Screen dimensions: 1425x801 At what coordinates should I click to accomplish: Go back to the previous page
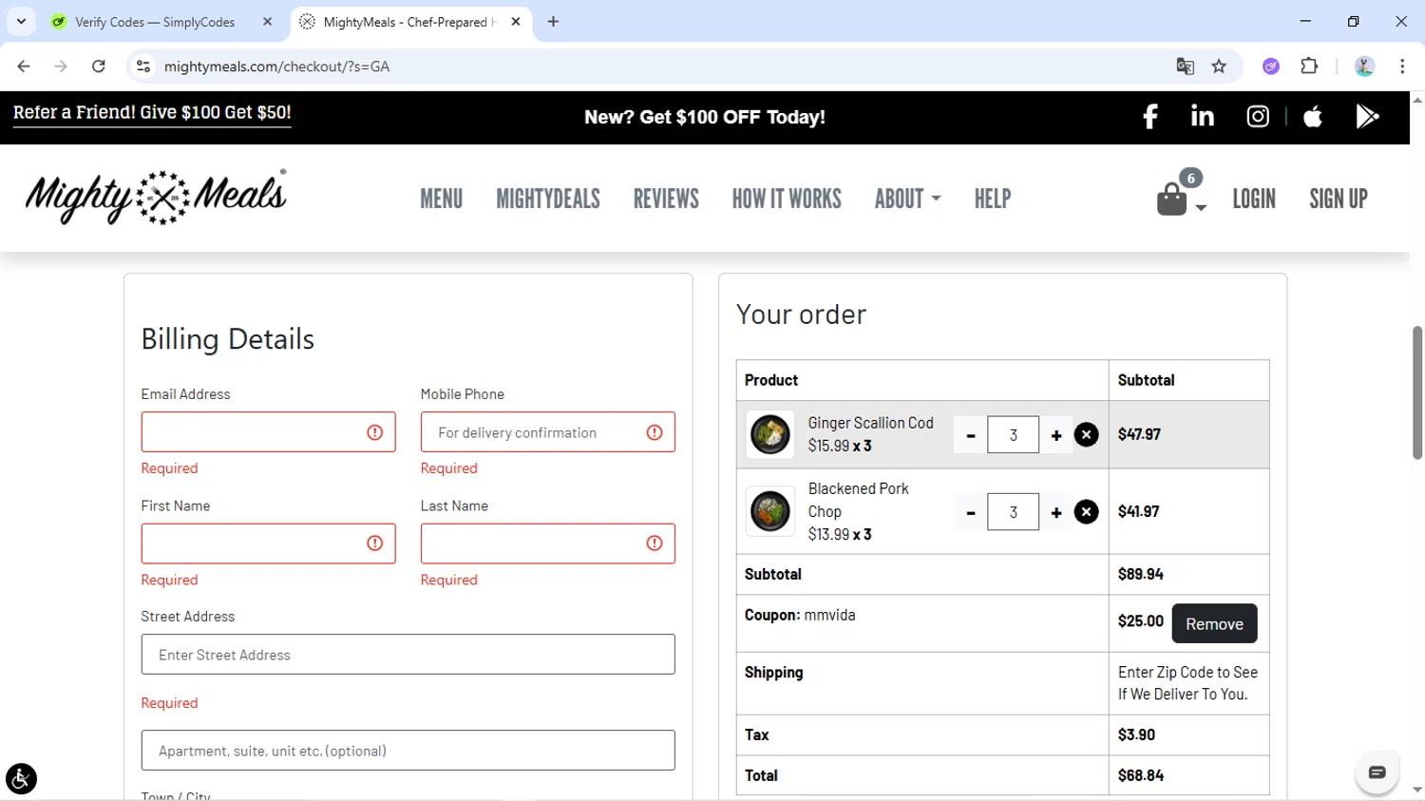(x=24, y=67)
